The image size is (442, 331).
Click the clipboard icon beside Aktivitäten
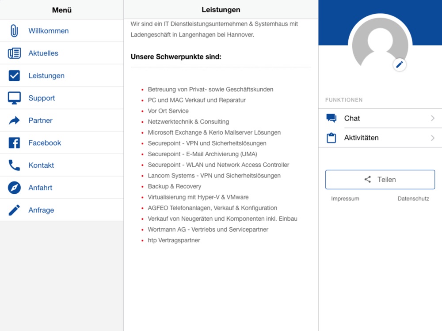coord(331,138)
